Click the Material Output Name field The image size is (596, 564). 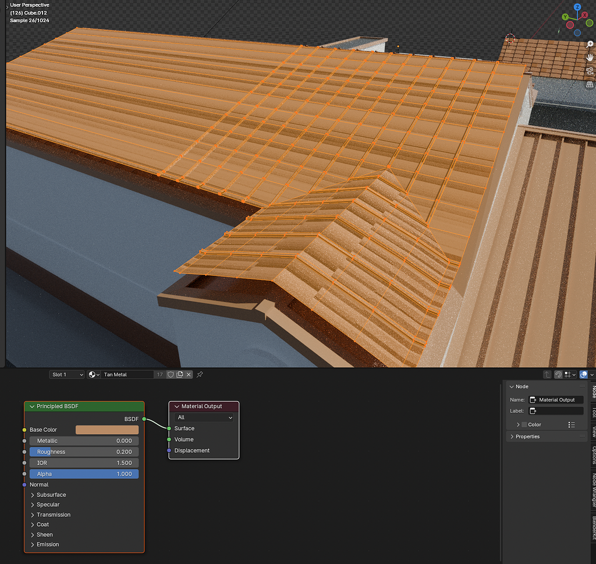point(556,400)
